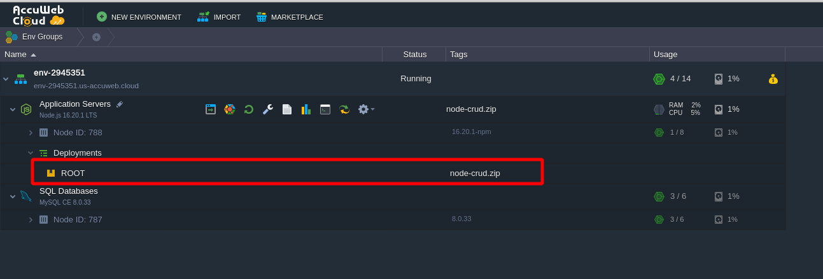Open the Additional gear dropdown menu

366,109
